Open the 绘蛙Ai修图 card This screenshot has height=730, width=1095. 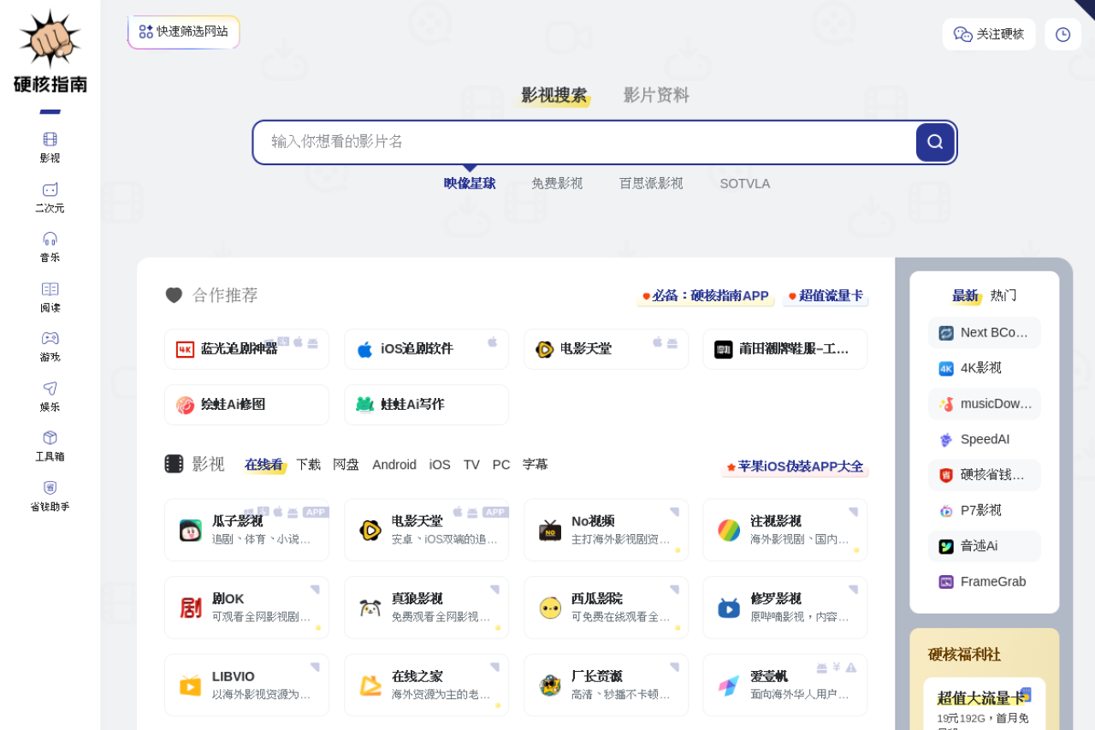coord(246,405)
